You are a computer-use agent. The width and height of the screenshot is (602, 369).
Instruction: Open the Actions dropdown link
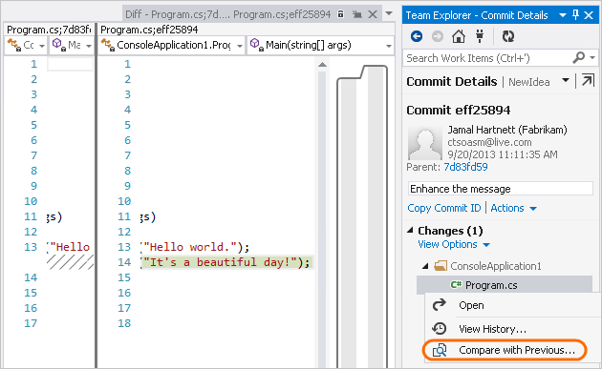point(513,208)
